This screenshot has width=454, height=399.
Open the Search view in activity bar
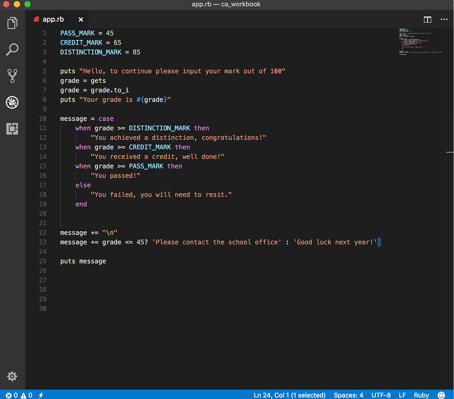tap(12, 49)
